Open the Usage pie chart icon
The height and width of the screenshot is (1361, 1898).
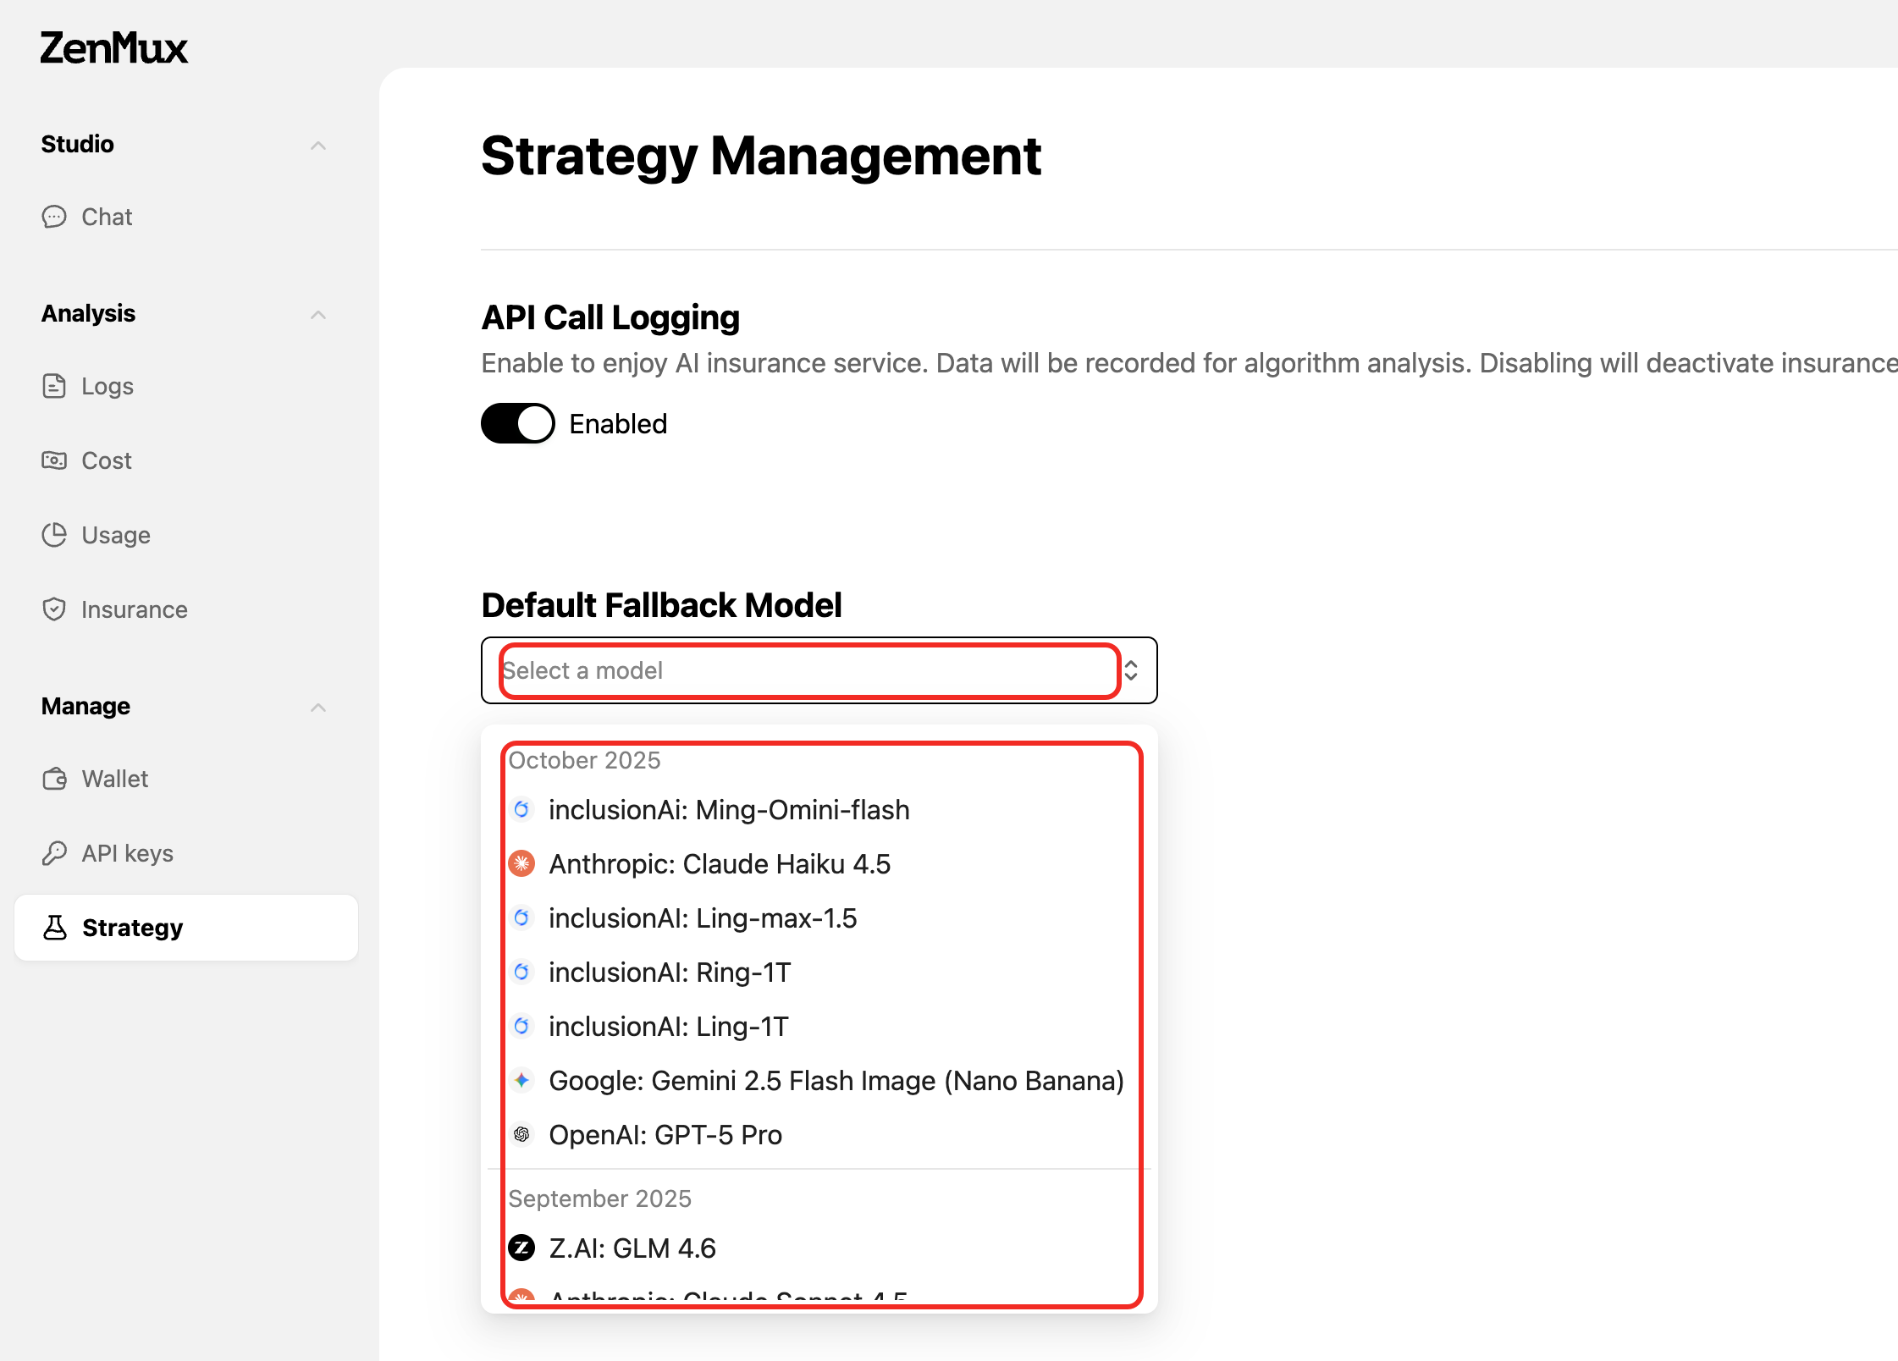coord(54,535)
